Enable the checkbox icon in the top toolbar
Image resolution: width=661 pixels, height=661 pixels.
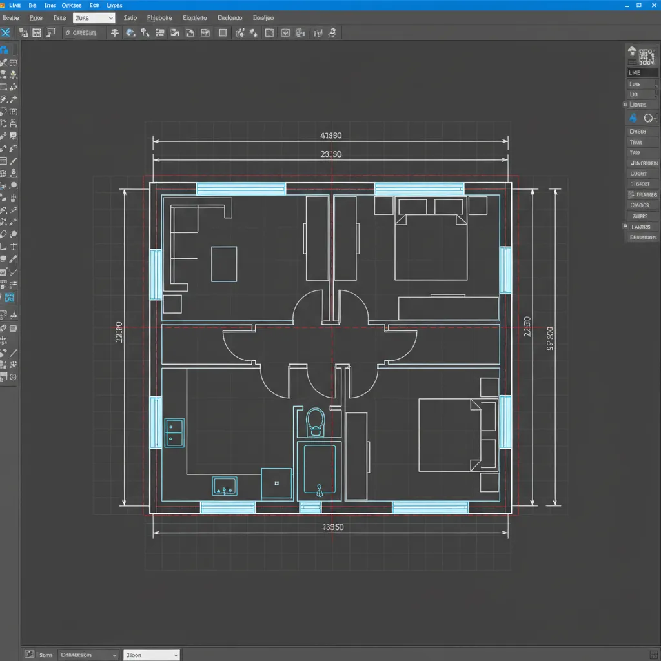click(286, 32)
